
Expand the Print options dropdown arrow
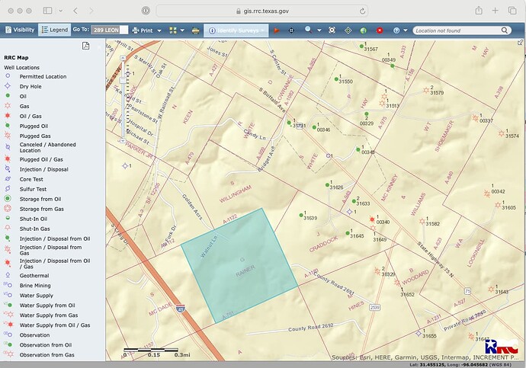pyautogui.click(x=159, y=30)
